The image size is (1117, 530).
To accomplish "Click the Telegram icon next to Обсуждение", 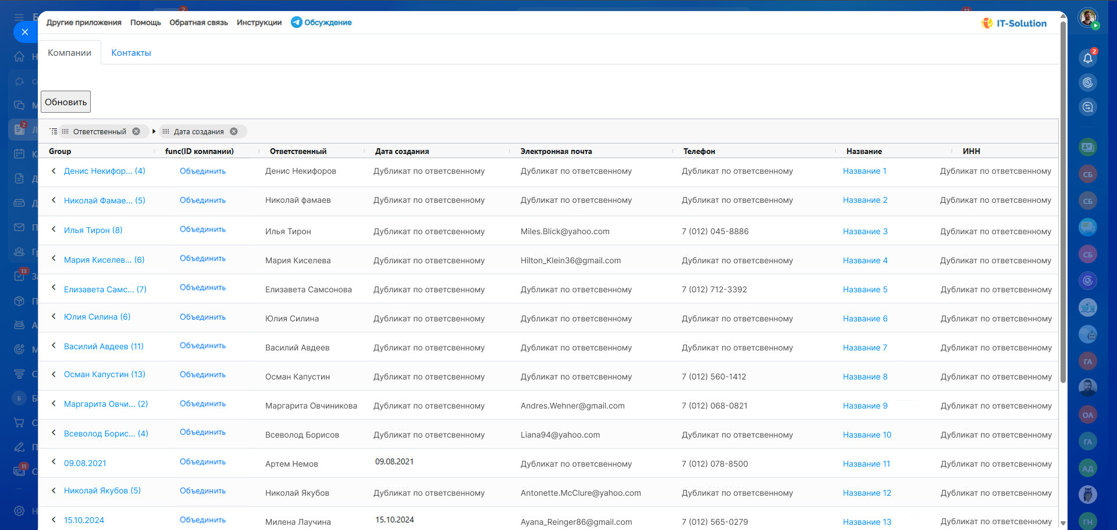I will coord(297,22).
